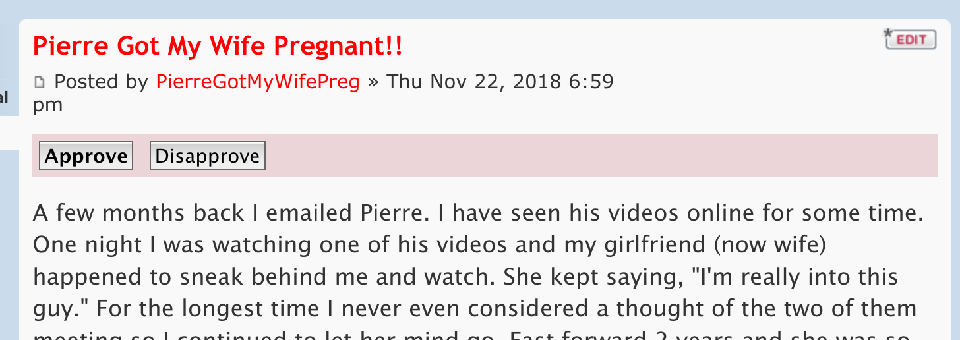Click the cut-off sidebar item on the left edge

4,98
